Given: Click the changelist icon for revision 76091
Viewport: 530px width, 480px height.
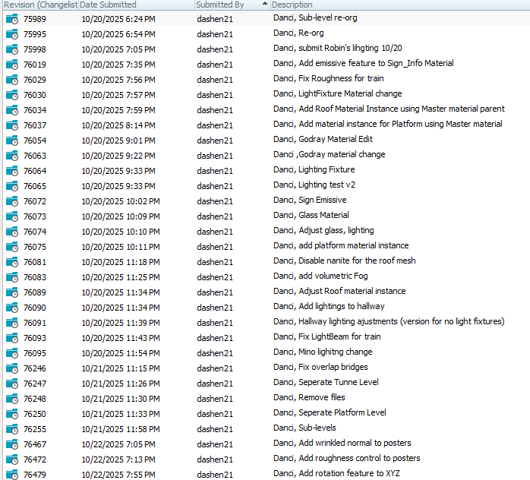Looking at the screenshot, I should click(12, 323).
